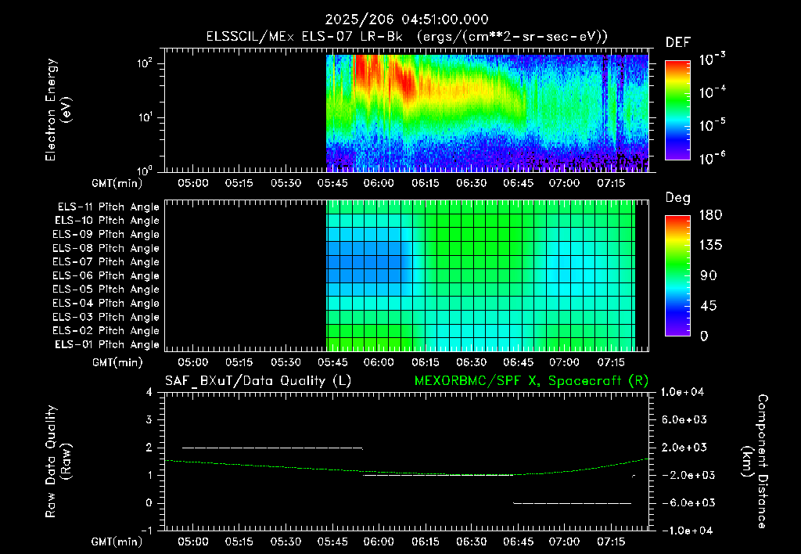Click the 05:15 tick under the data quality panel
This screenshot has width=801, height=554.
point(239,541)
